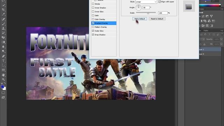Toggle Quick Mask mode
Image resolution: width=224 pixels, height=126 pixels.
point(3,93)
